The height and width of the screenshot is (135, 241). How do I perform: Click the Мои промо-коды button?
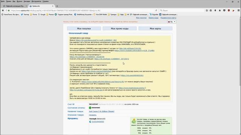click(x=120, y=28)
